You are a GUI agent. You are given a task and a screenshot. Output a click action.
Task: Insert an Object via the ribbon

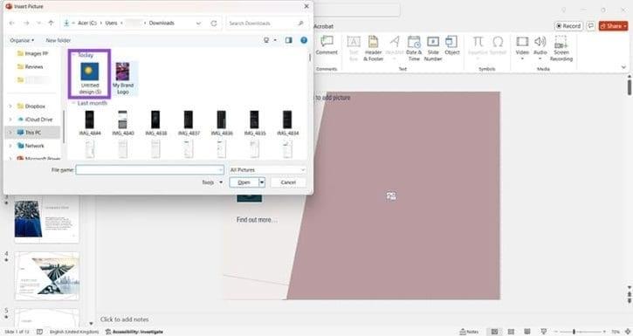tap(451, 45)
